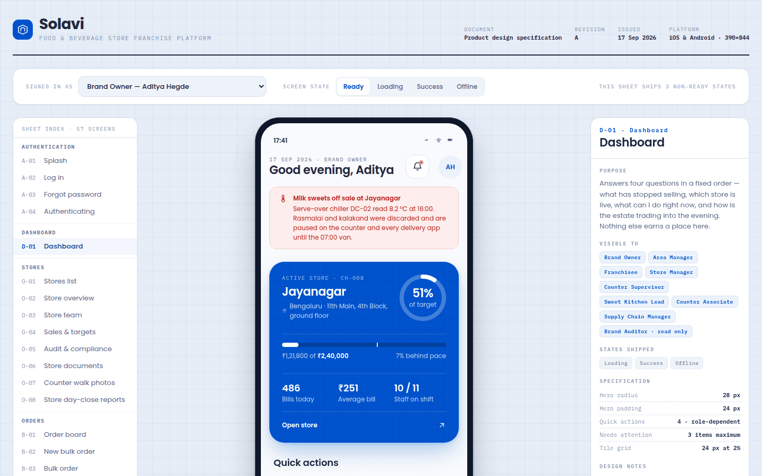Open the Signed in as role dropdown
Screen dimensions: 762x476
[x=172, y=87]
